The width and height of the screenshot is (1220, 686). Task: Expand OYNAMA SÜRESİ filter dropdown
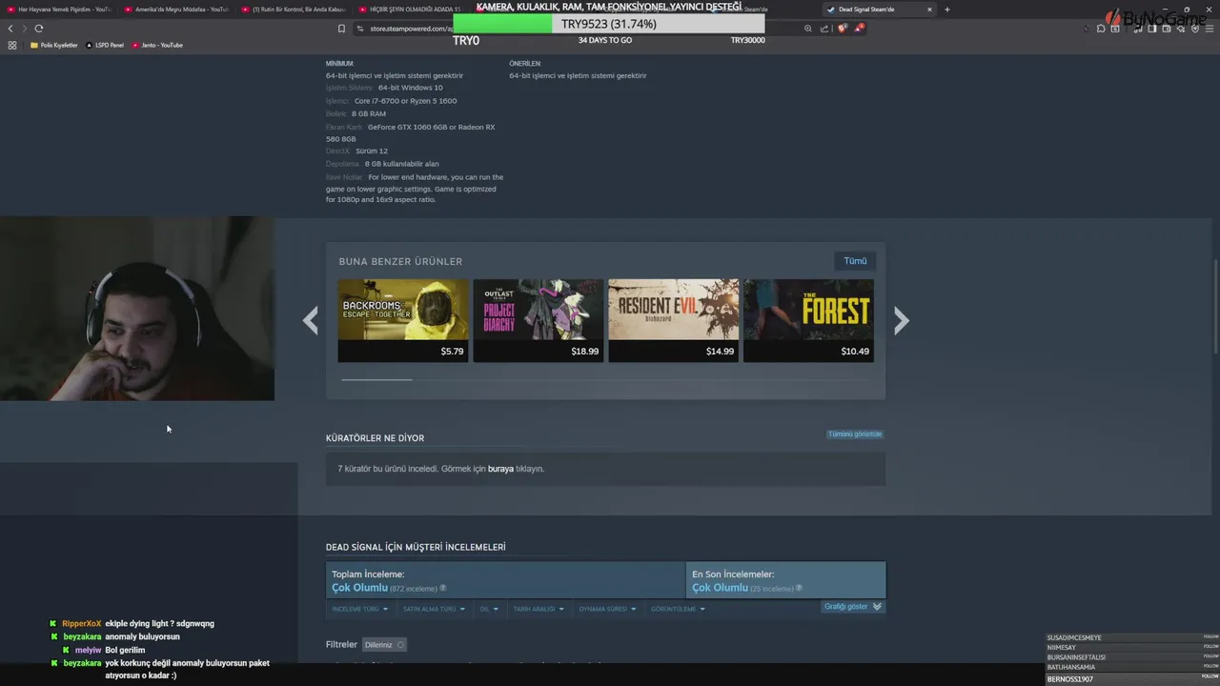[x=607, y=609]
